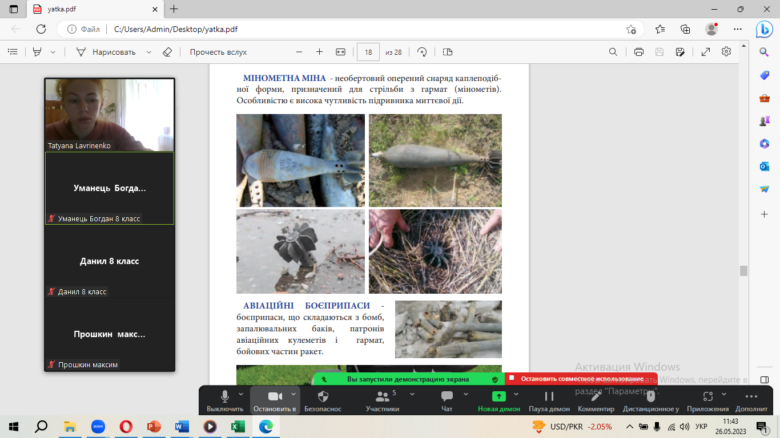Print the PDF document
The height and width of the screenshot is (438, 780).
pyautogui.click(x=639, y=52)
